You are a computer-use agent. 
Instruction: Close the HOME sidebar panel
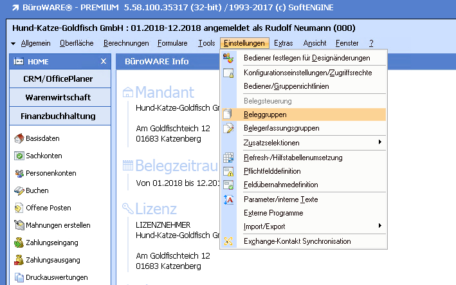click(x=104, y=61)
